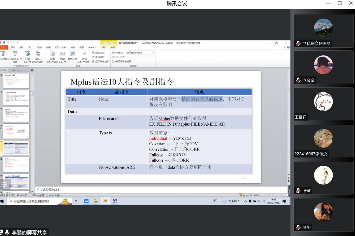The width and height of the screenshot is (355, 236).
Task: Switch to the 开始 ribbon tab
Action: (x=13, y=47)
